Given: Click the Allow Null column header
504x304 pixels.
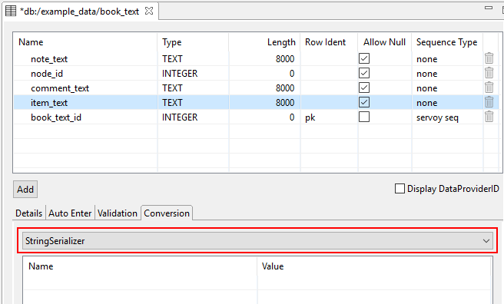Looking at the screenshot, I should pyautogui.click(x=384, y=42).
